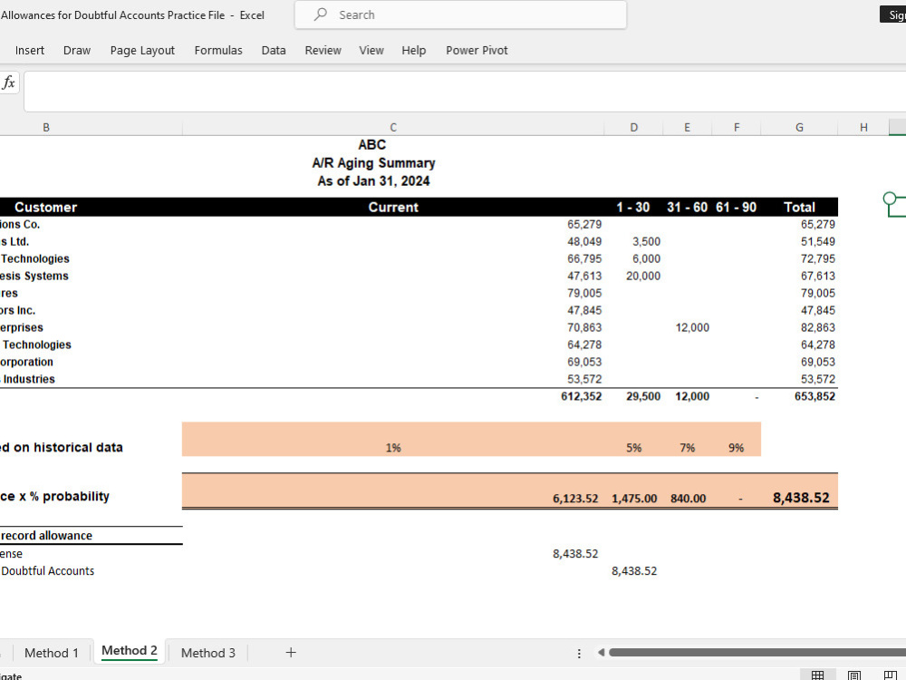The height and width of the screenshot is (680, 906).
Task: Select the cell with 6,000
Action: pyautogui.click(x=634, y=259)
